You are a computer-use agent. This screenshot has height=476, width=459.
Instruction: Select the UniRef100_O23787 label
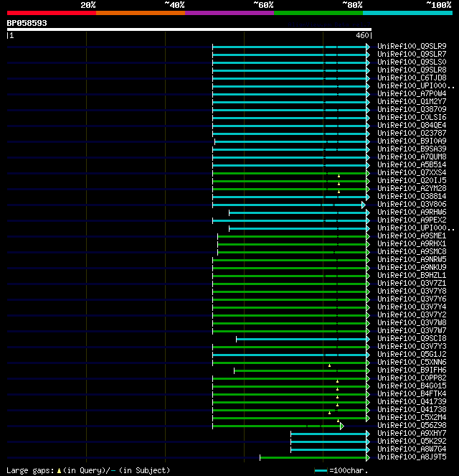pyautogui.click(x=412, y=133)
